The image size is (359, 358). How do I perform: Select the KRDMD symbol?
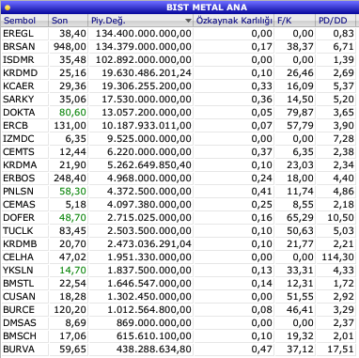tap(21, 73)
